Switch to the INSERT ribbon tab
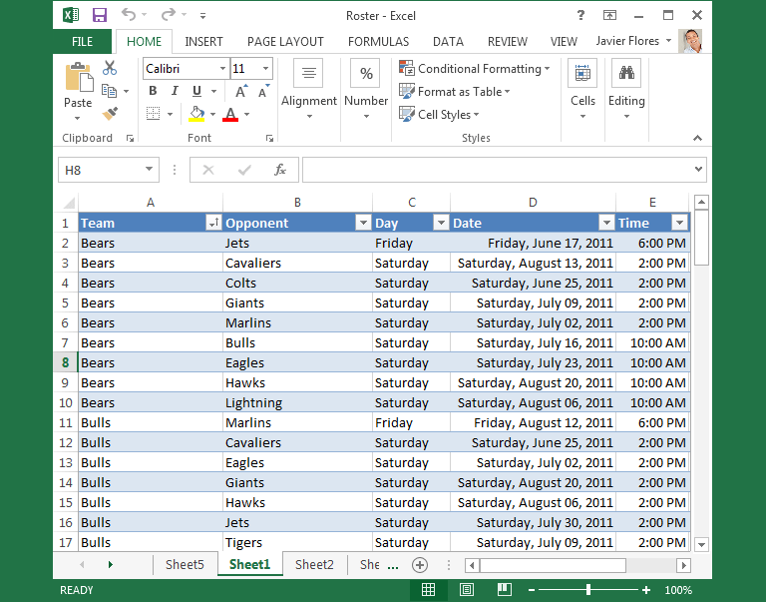The width and height of the screenshot is (766, 602). click(203, 42)
